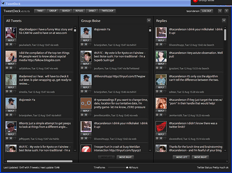Click the 'Twitter Status: Pretty much ok' text

pyautogui.click(x=213, y=167)
